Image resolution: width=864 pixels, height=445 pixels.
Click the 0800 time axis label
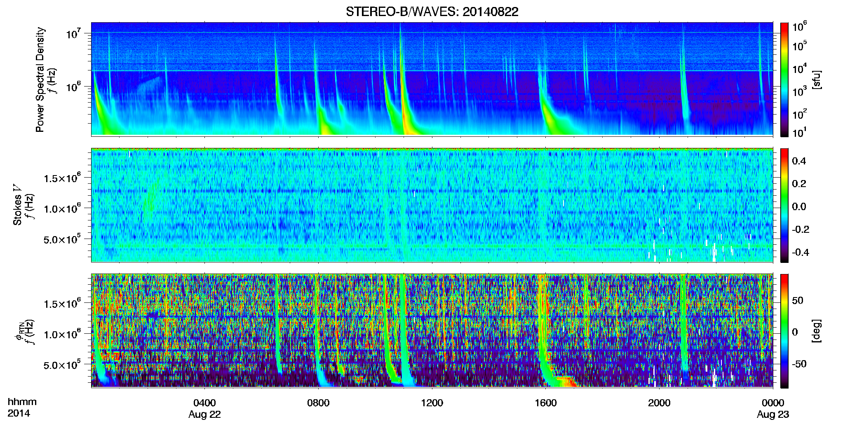[318, 403]
